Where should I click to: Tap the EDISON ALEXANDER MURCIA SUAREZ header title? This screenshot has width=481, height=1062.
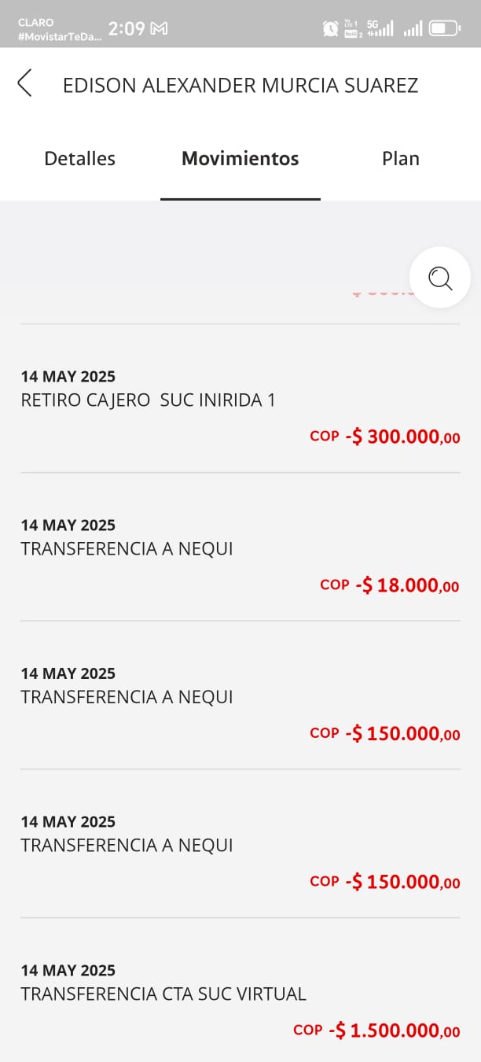[240, 85]
